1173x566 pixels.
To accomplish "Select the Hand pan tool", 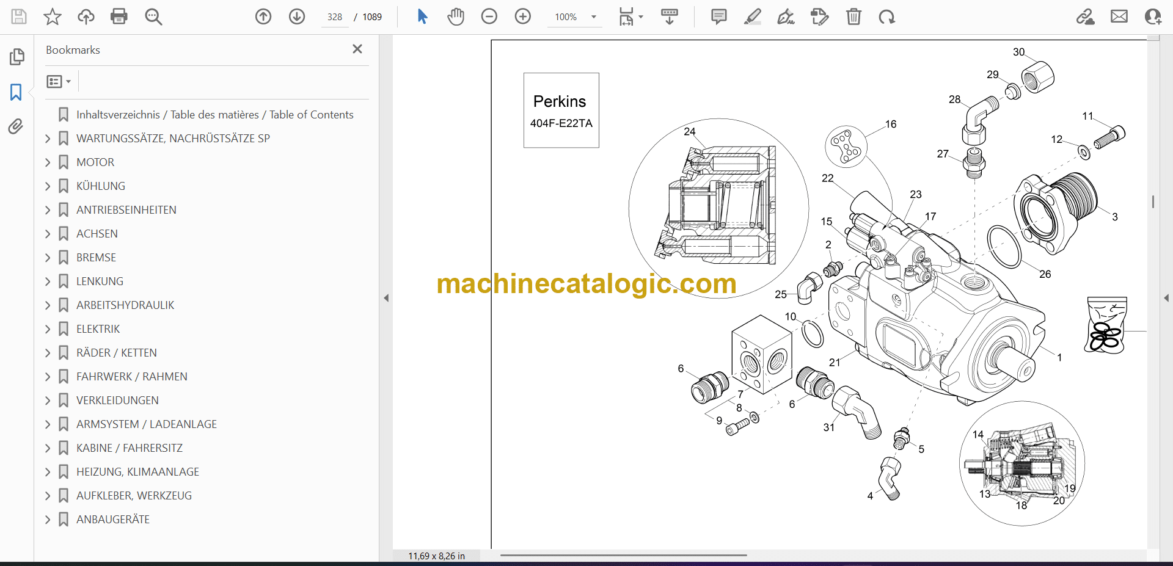I will (x=455, y=16).
